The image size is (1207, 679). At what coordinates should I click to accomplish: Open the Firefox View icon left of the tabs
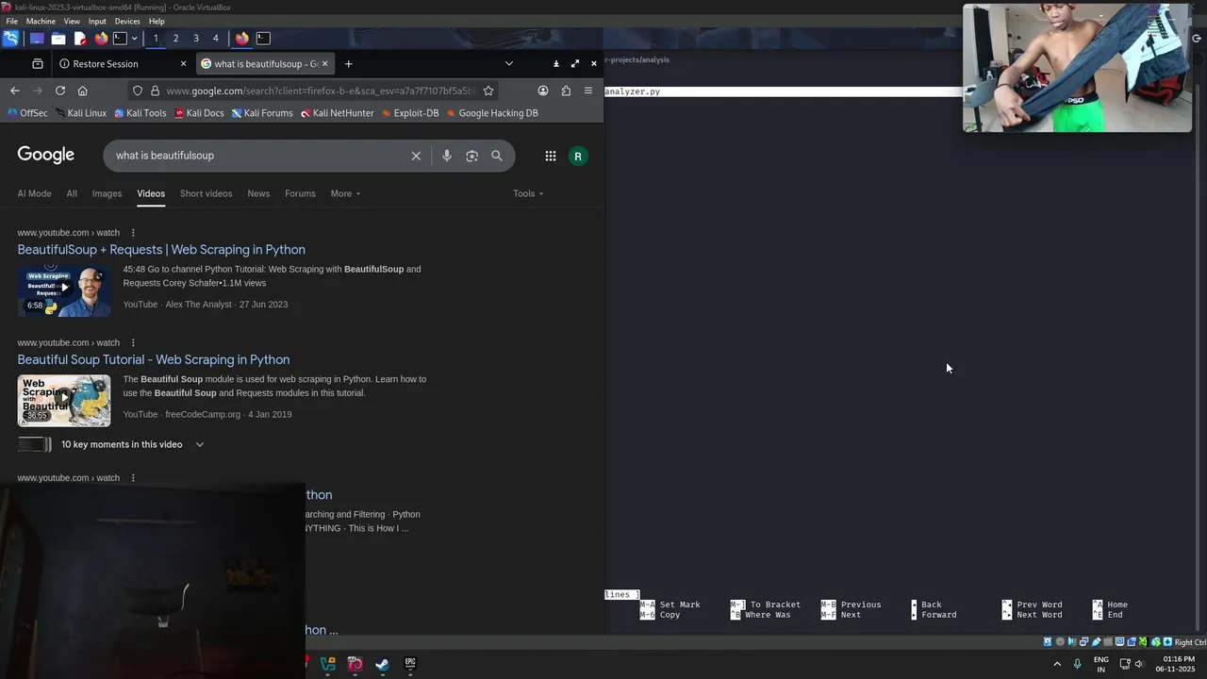[38, 64]
